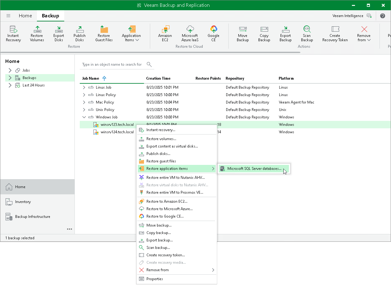This screenshot has height=287, width=391.
Task: Launch Instant Recovery from the ribbon
Action: (13, 33)
